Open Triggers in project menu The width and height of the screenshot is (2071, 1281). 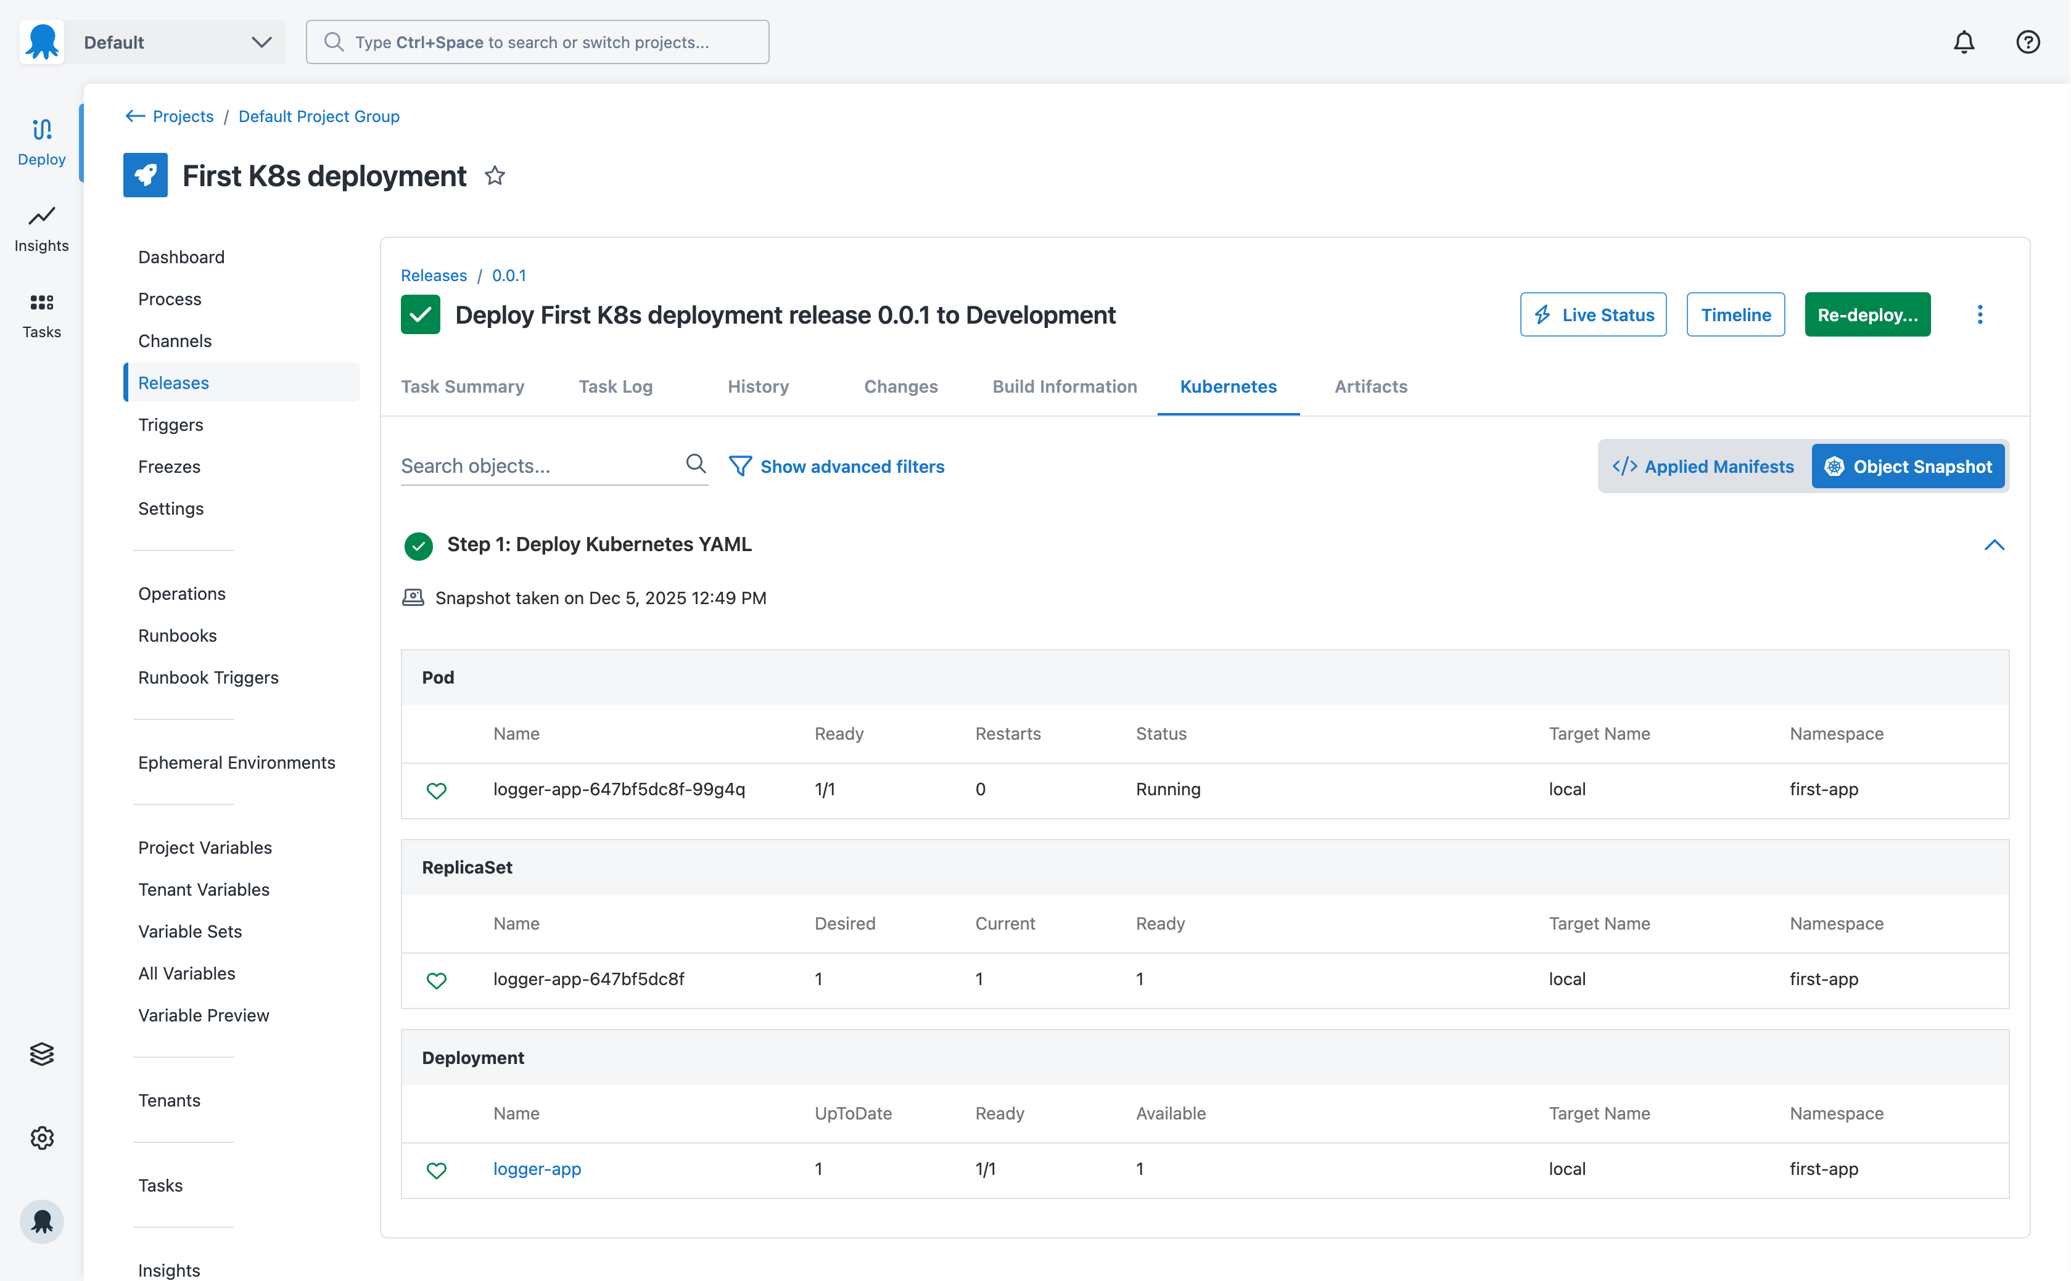pyautogui.click(x=170, y=425)
